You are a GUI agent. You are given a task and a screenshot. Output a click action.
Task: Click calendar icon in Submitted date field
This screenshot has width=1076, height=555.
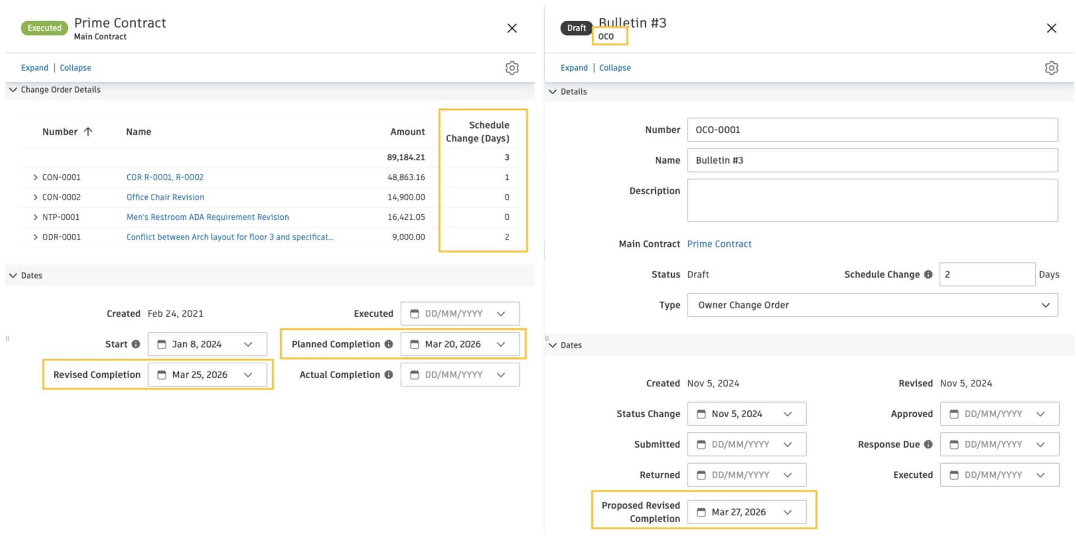(701, 444)
